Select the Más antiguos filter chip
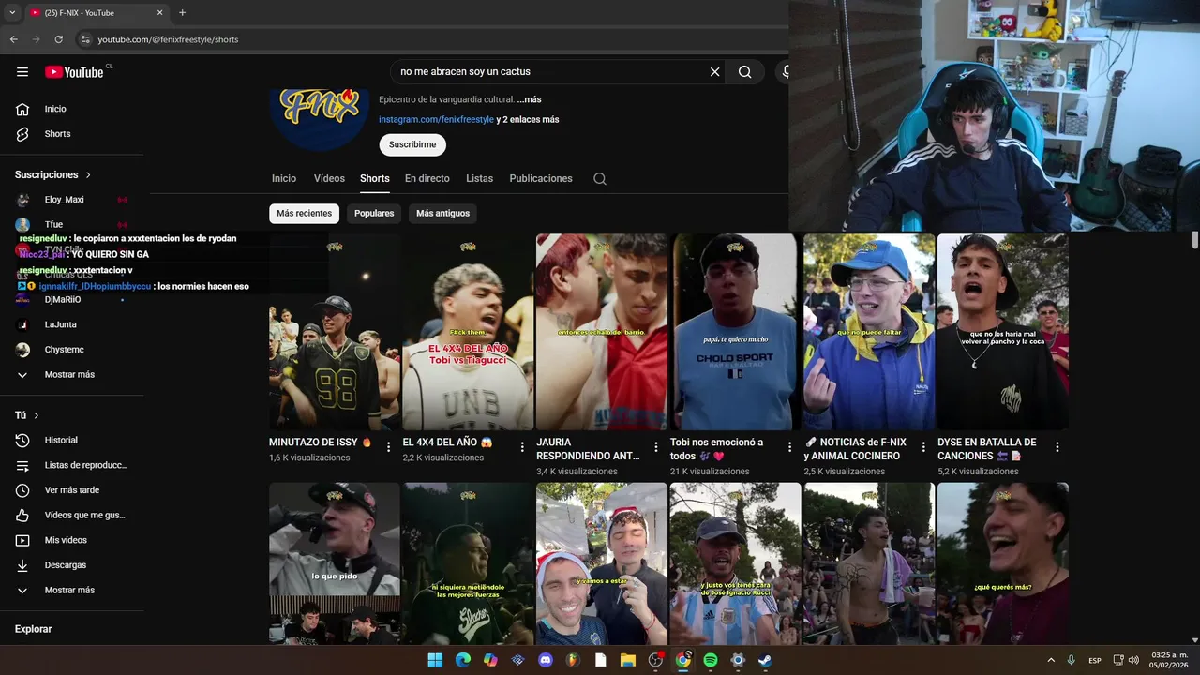This screenshot has width=1200, height=675. [442, 214]
